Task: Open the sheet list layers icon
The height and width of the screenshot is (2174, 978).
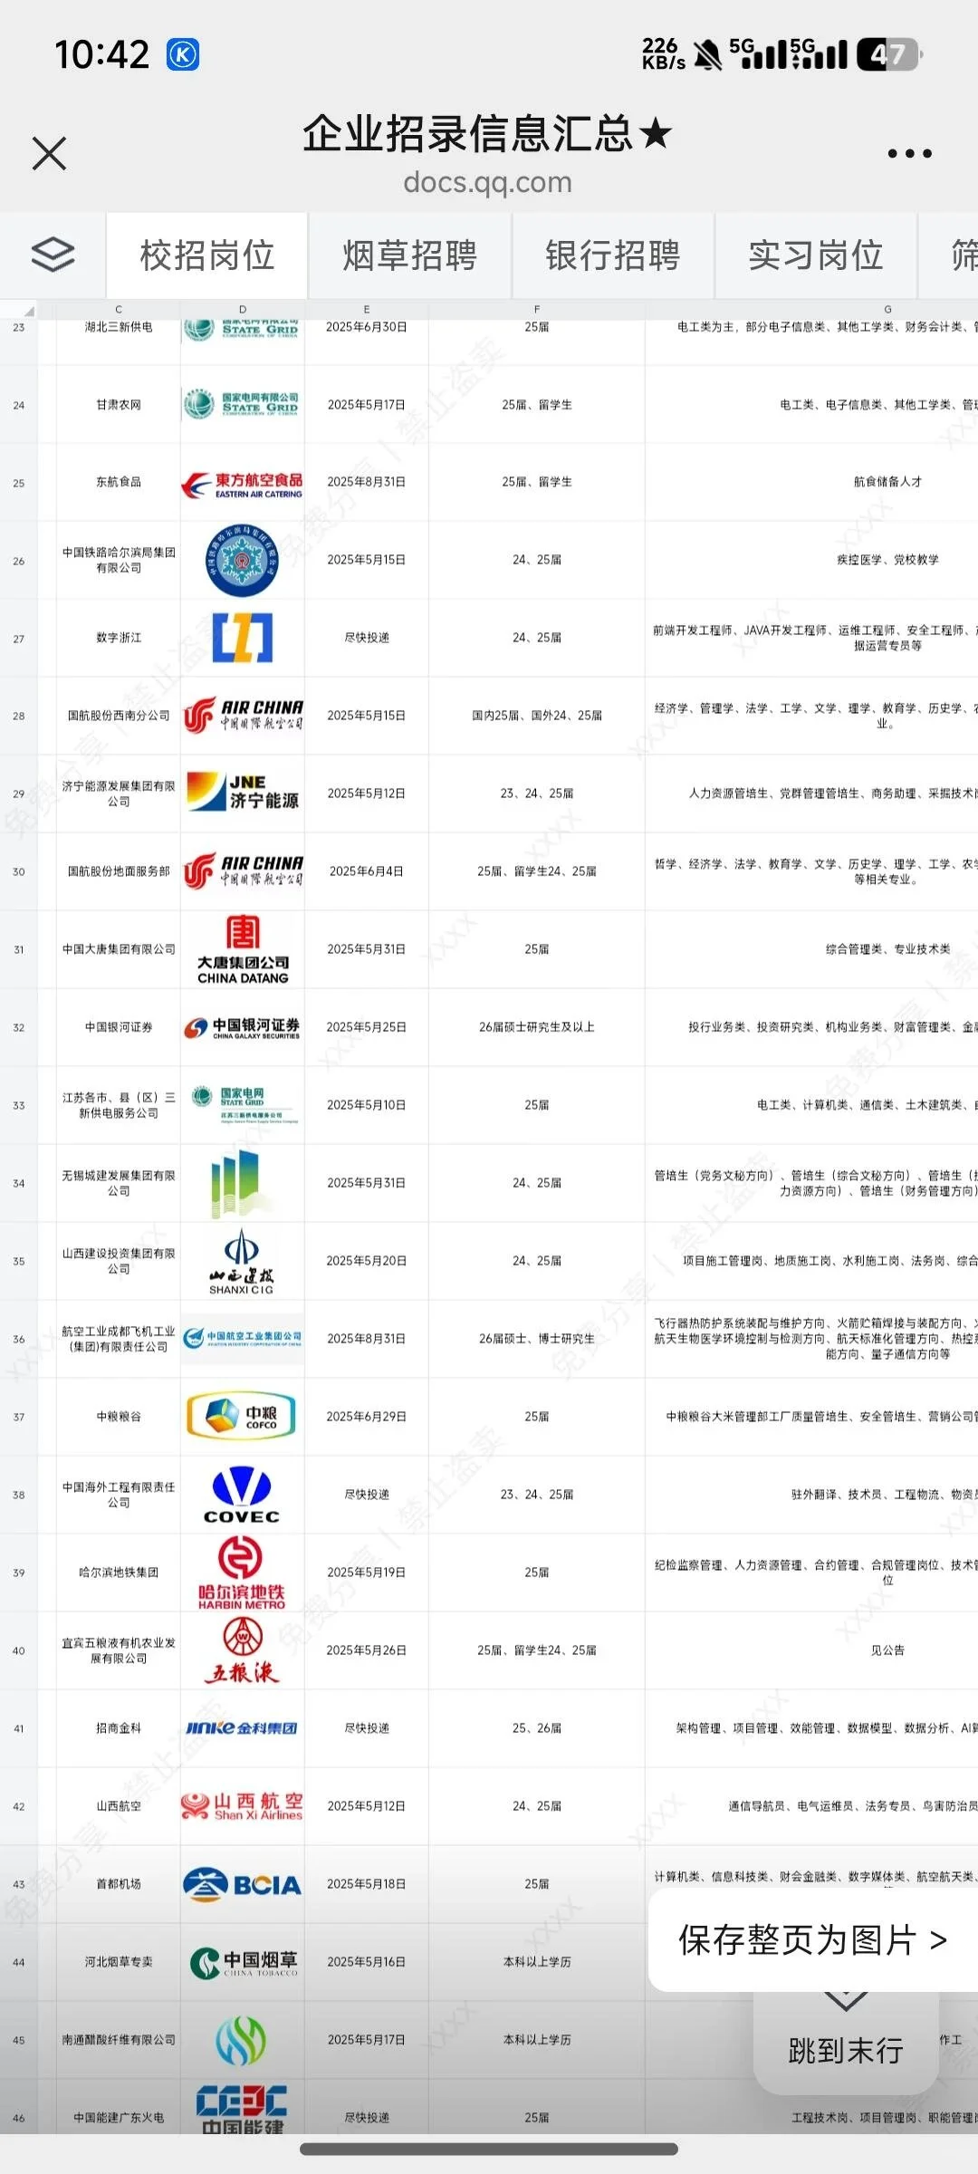Action: [x=53, y=255]
